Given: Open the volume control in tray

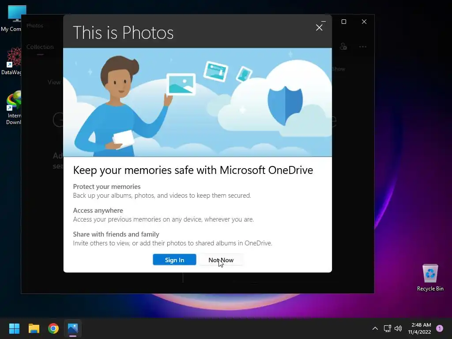Looking at the screenshot, I should pos(398,328).
